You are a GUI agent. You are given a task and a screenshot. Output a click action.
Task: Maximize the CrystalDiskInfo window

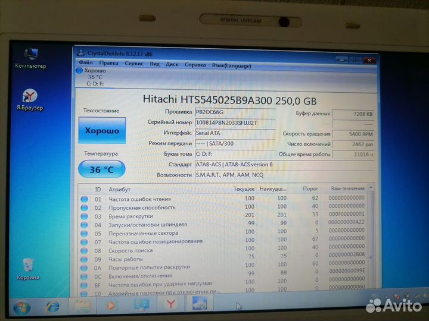(x=355, y=60)
